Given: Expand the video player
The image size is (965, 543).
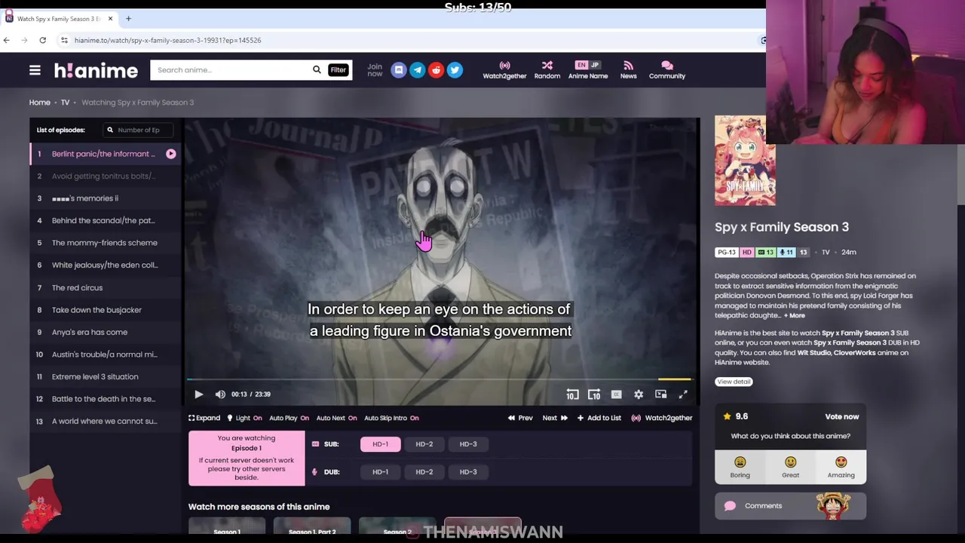Looking at the screenshot, I should (x=204, y=418).
